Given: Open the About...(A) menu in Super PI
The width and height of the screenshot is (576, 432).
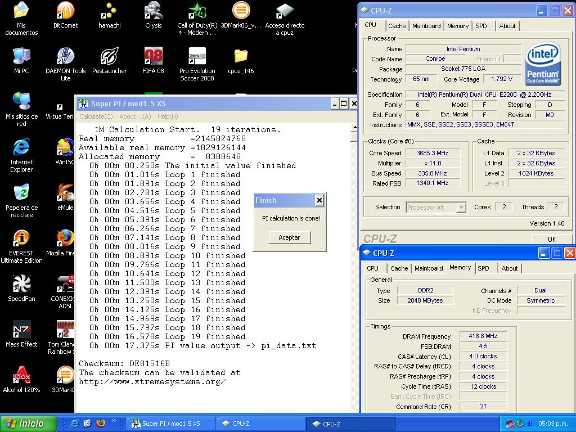Looking at the screenshot, I should [x=135, y=116].
